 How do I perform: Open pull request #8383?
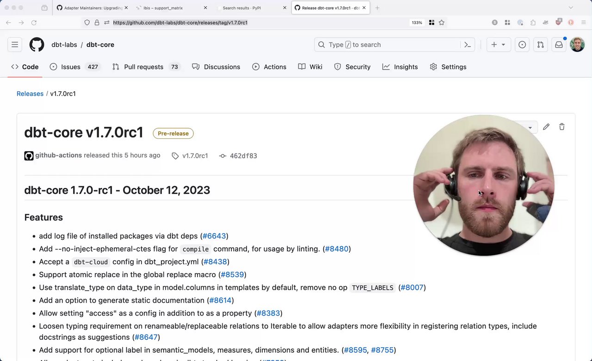point(268,313)
